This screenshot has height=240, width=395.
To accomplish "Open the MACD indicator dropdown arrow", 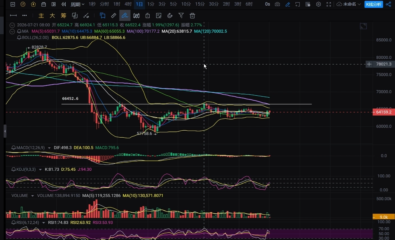I will pyautogui.click(x=49, y=148).
